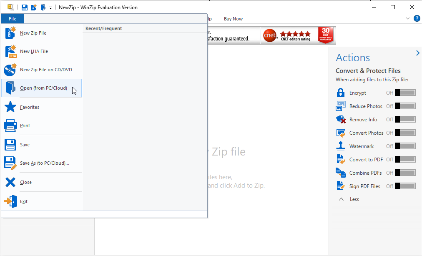Choose the Save menu entry

(42, 145)
